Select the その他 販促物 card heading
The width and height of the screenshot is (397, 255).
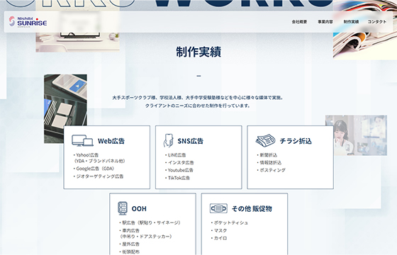coord(252,209)
